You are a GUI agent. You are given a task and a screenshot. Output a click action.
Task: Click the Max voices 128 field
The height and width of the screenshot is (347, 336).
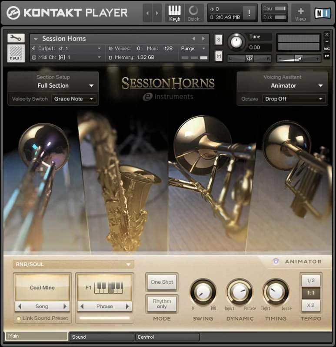tap(168, 49)
